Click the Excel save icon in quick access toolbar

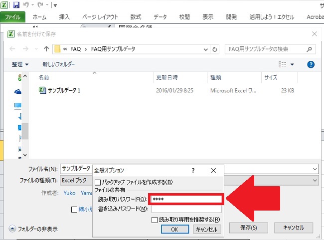click(16, 5)
